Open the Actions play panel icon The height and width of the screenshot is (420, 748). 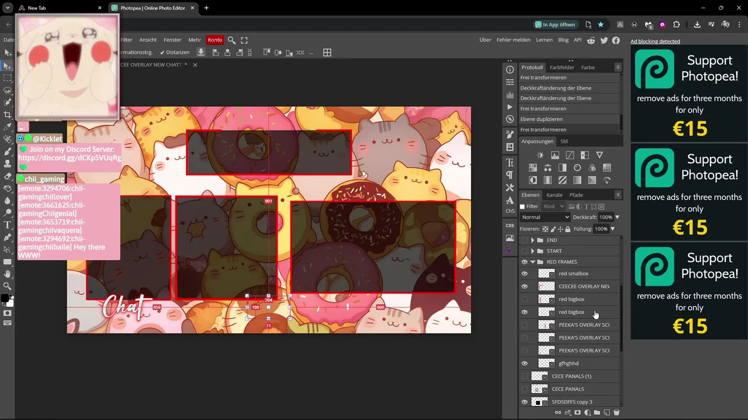pyautogui.click(x=510, y=107)
